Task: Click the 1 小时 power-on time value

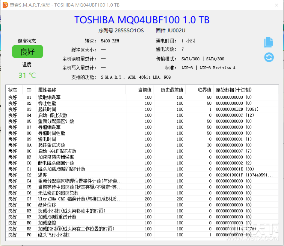Action: [188, 41]
